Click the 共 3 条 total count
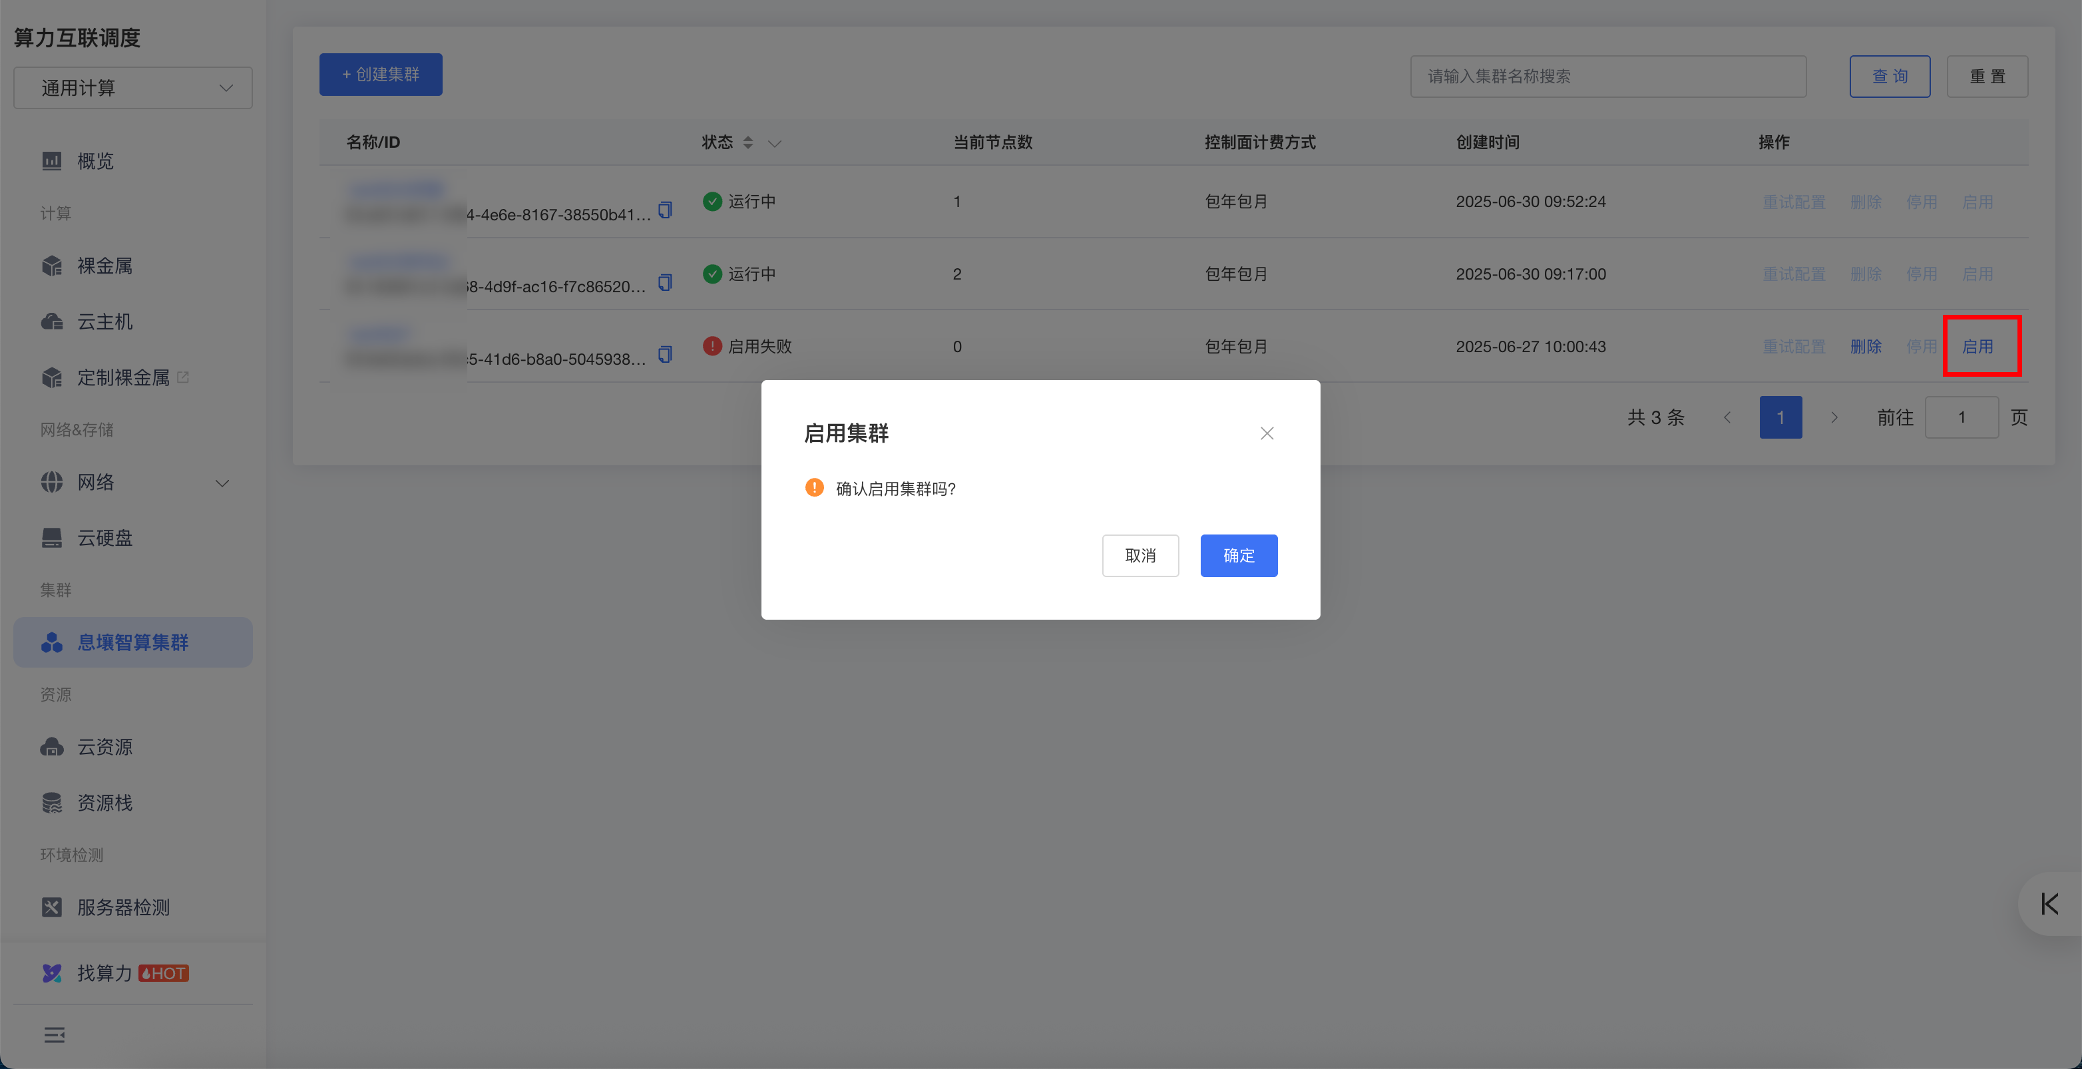The height and width of the screenshot is (1069, 2082). [x=1656, y=417]
